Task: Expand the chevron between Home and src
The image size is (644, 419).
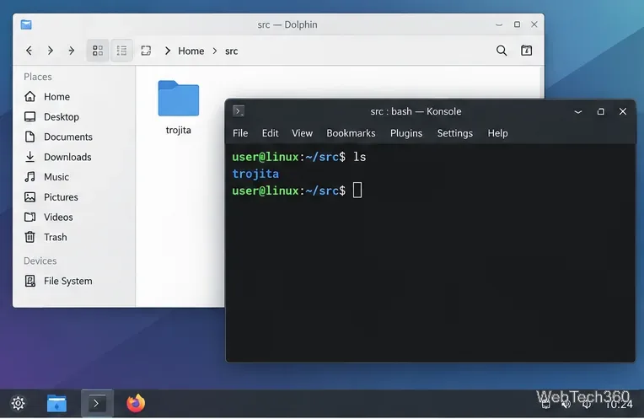Action: tap(215, 51)
